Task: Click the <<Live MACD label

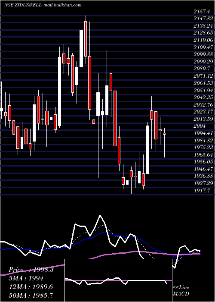Action: tap(181, 291)
